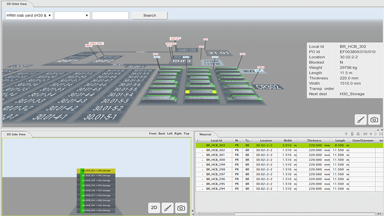384x216 pixels.
Task: Click the brush icon in 3D Orbit View
Action: click(x=361, y=120)
